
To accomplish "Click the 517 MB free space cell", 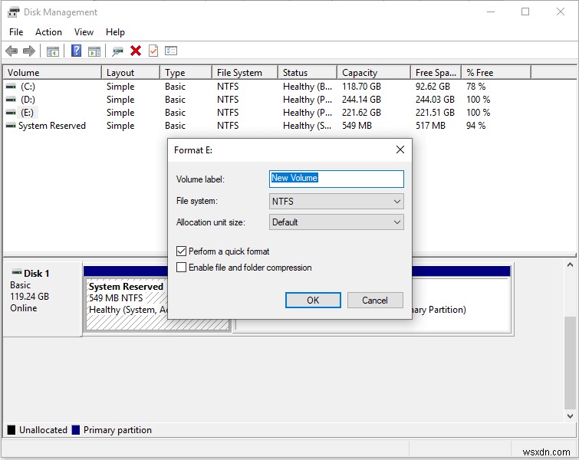I will pyautogui.click(x=430, y=126).
